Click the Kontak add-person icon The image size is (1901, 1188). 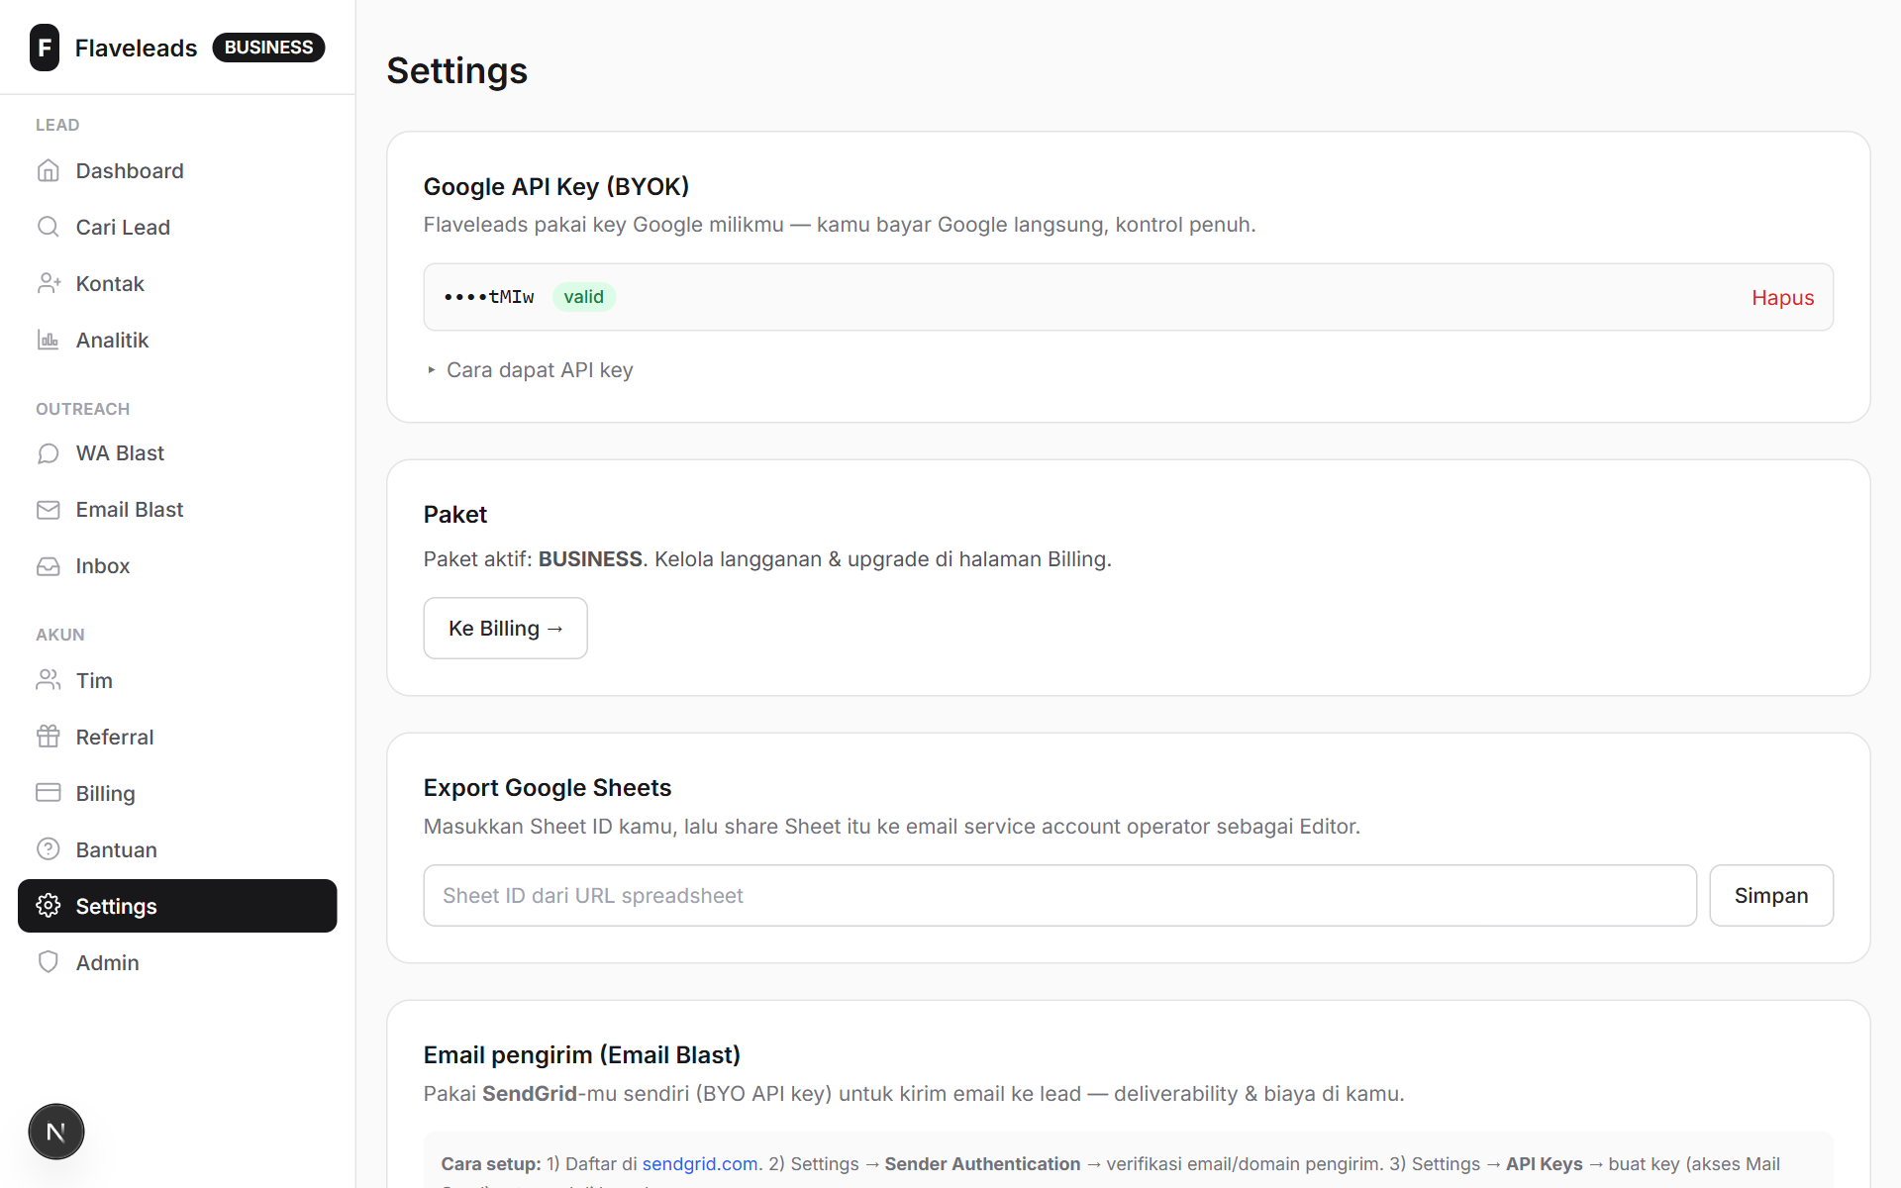49,284
